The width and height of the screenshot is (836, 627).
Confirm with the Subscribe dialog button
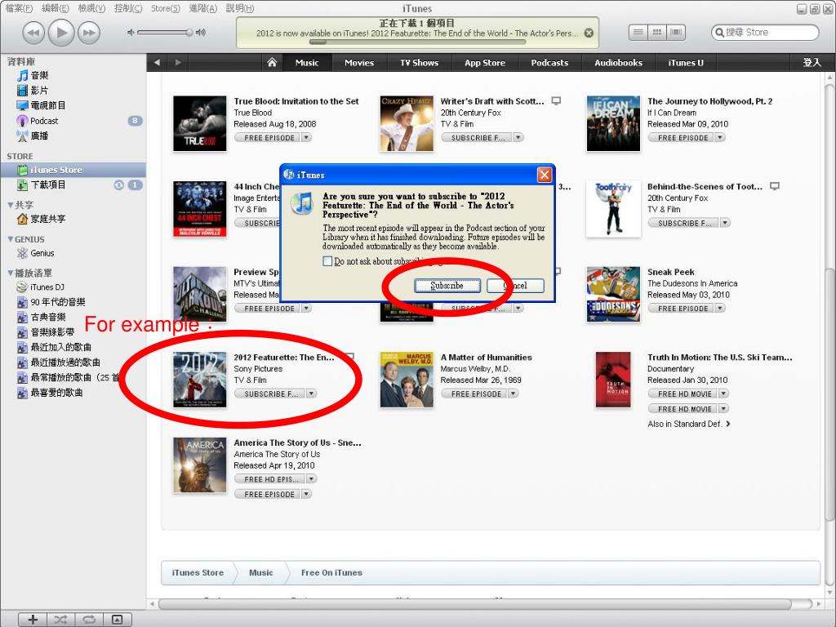point(447,286)
